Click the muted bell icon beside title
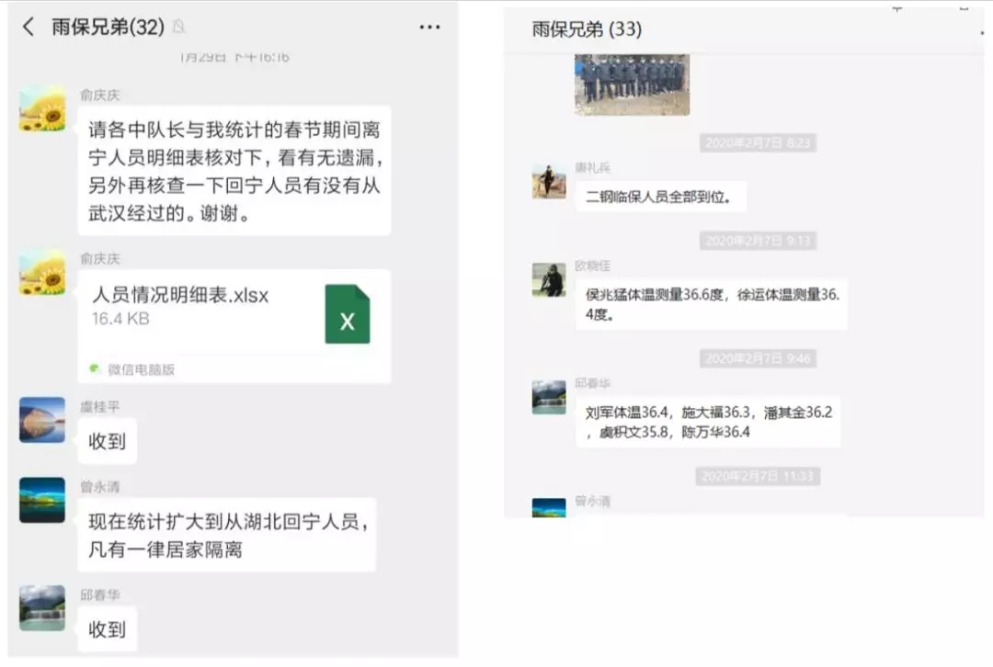The width and height of the screenshot is (993, 667). [x=178, y=27]
